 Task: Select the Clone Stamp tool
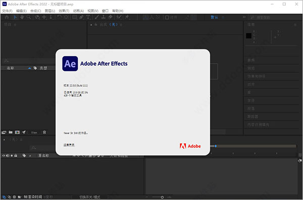click(104, 17)
